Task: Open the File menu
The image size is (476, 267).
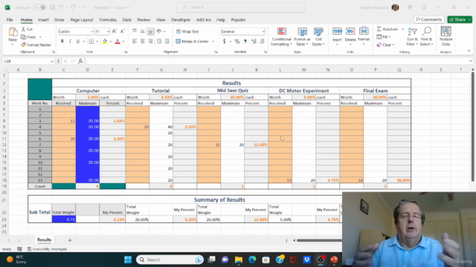Action: (10, 20)
